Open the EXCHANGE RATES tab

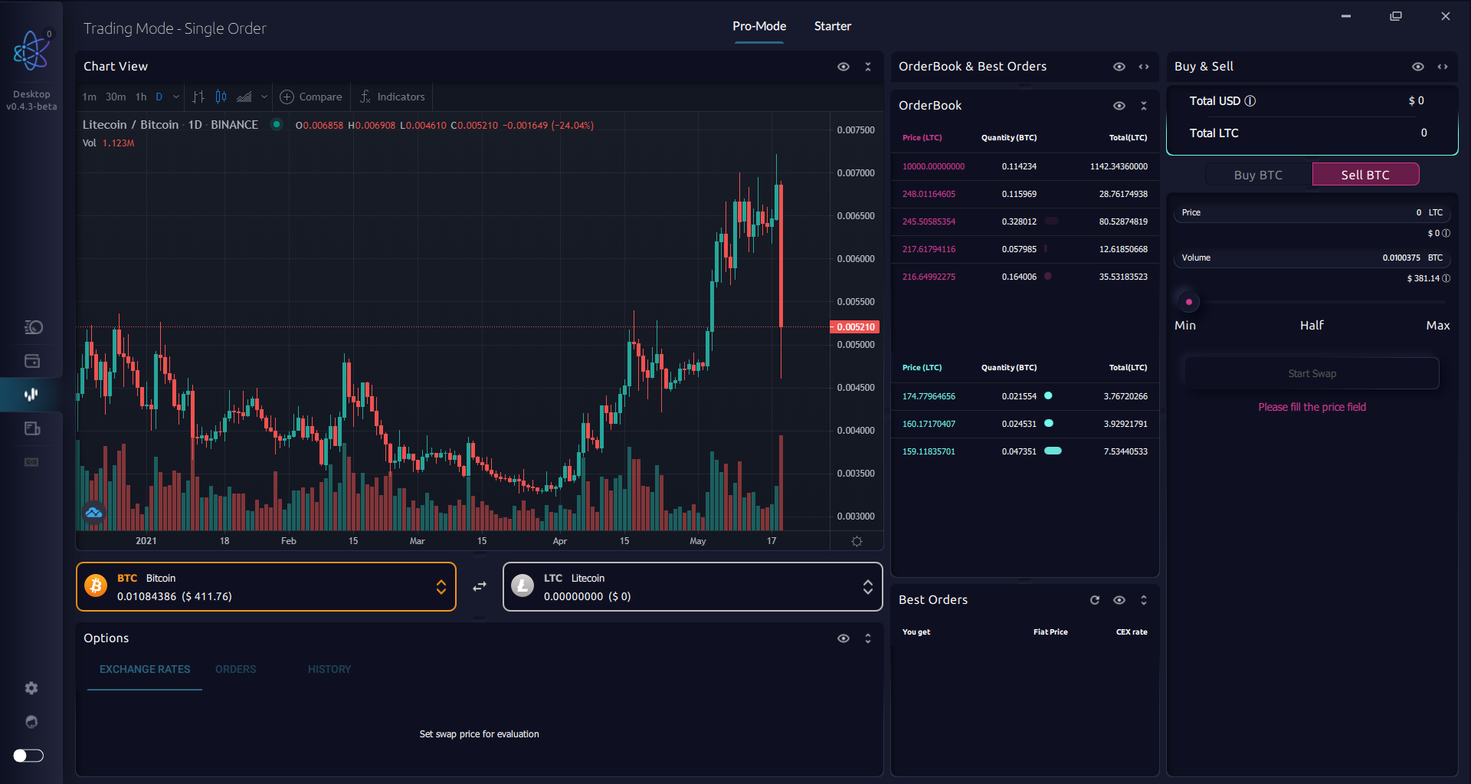coord(145,670)
